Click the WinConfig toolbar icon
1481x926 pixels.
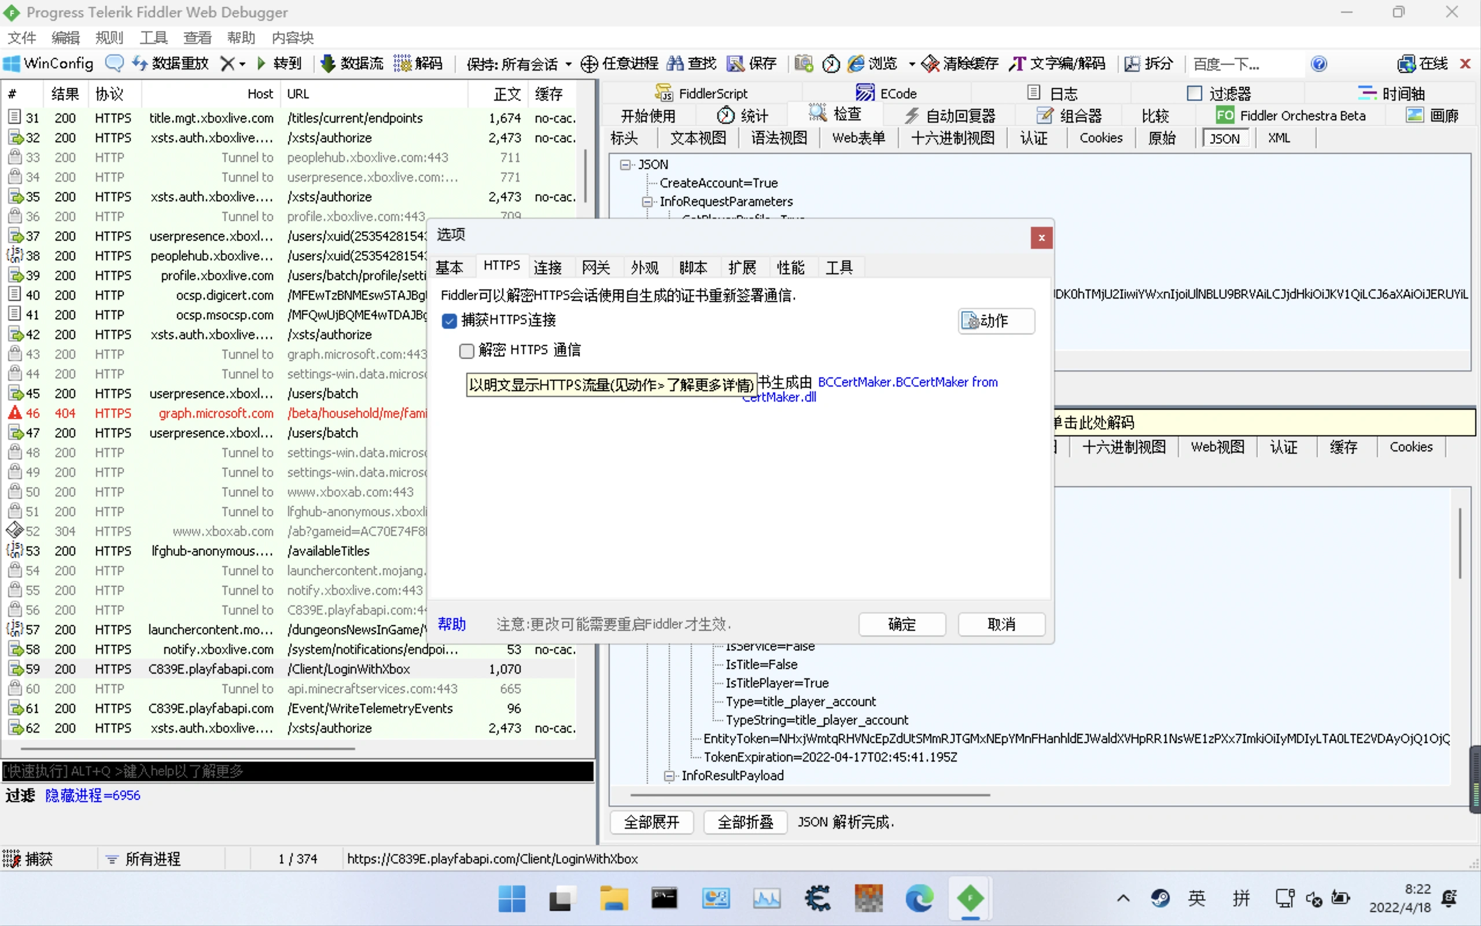(49, 63)
